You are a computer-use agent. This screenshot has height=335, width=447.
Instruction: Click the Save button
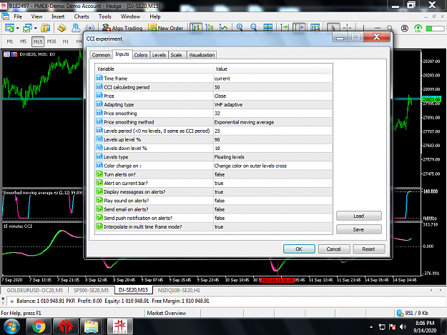pyautogui.click(x=358, y=229)
